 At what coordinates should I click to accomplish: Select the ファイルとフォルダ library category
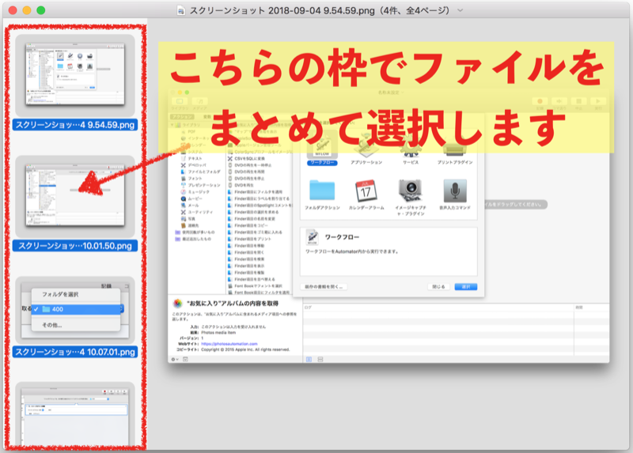pyautogui.click(x=201, y=172)
